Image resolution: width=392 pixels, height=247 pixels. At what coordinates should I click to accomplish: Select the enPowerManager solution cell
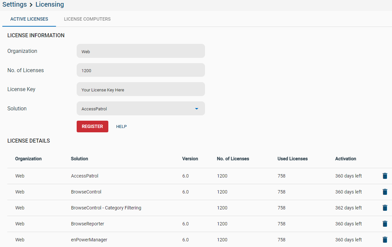pos(89,240)
